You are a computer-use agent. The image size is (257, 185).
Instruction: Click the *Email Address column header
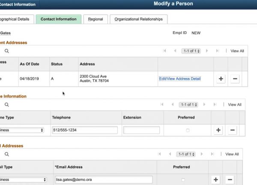click(69, 167)
